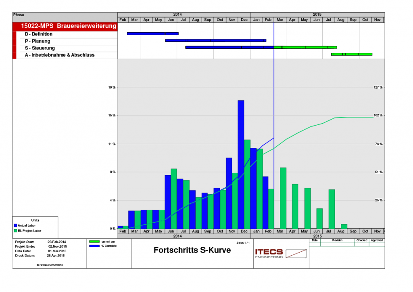The height and width of the screenshot is (292, 413).
Task: Select the 15022-MPS Brauereierweiterung project row
Action: click(x=65, y=26)
